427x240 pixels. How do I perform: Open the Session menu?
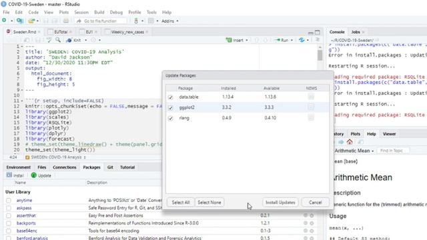tap(81, 12)
